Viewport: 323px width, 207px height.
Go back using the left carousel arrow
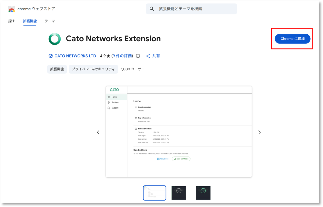pyautogui.click(x=98, y=132)
